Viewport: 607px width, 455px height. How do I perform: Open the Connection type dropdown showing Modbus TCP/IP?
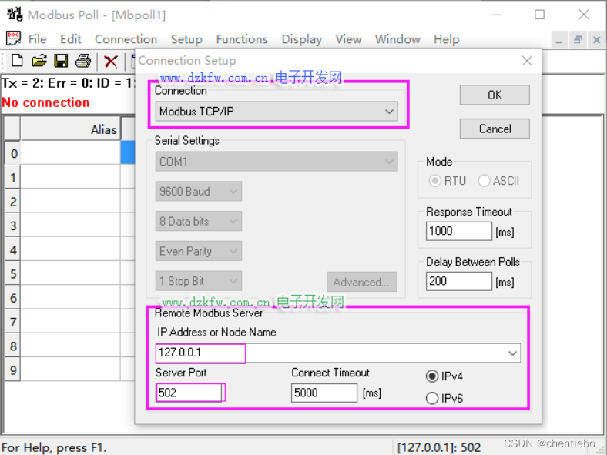[x=277, y=112]
